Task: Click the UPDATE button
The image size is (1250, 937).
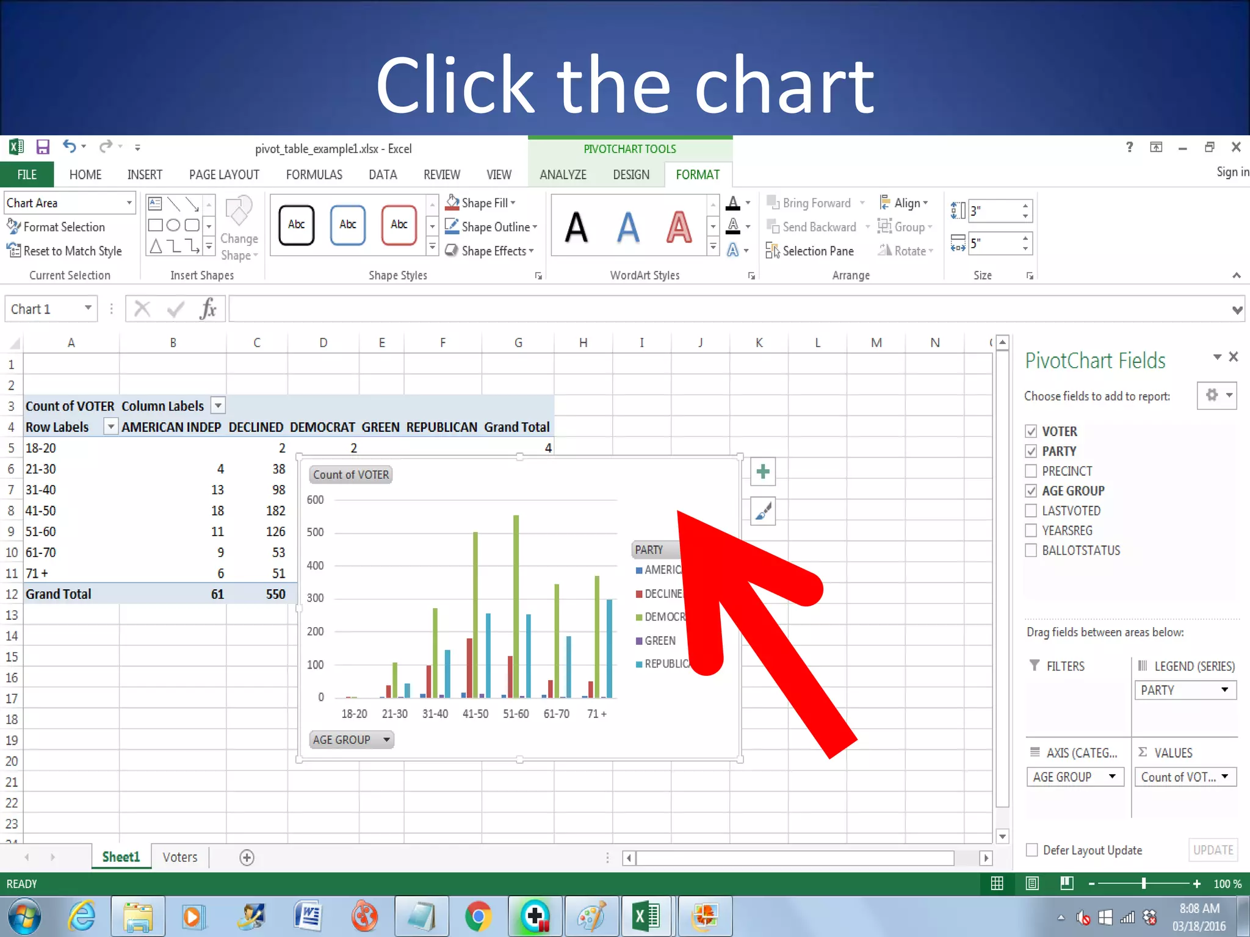Action: click(x=1213, y=850)
